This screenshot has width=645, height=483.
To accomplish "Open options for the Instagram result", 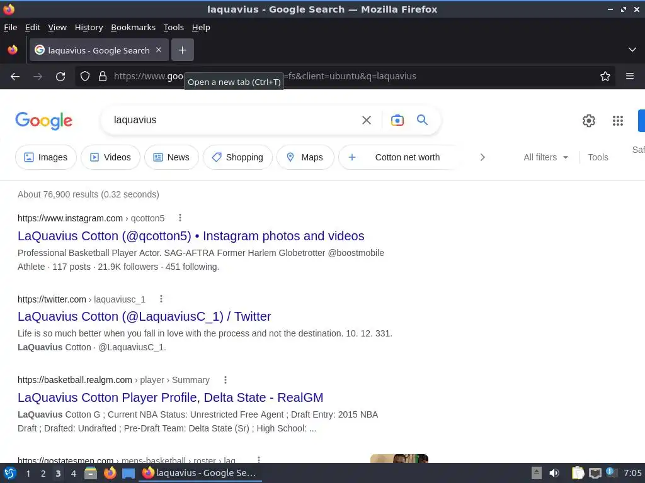I will point(180,218).
